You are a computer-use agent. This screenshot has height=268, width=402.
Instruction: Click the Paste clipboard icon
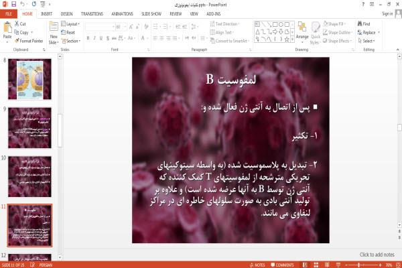(7, 27)
